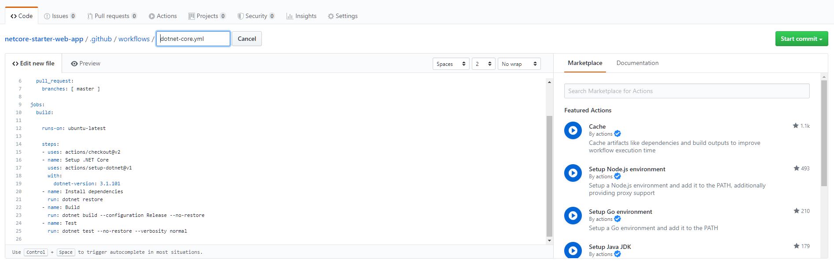Expand the Start commit dropdown button

point(801,39)
